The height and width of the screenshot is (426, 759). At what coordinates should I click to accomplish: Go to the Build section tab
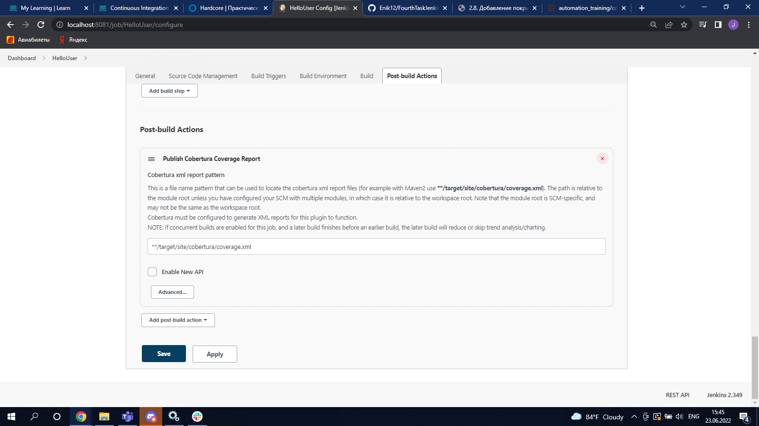point(367,76)
